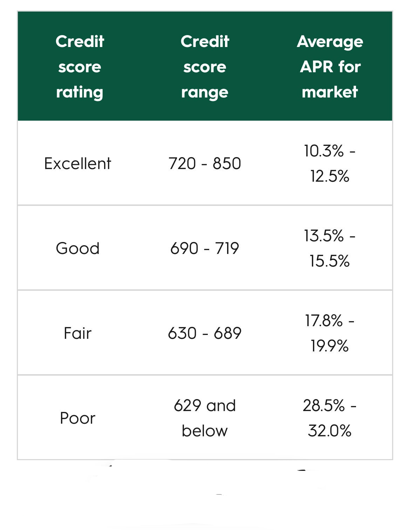The width and height of the screenshot is (410, 531).
Task: Click the 13.5% APR value
Action: [323, 236]
